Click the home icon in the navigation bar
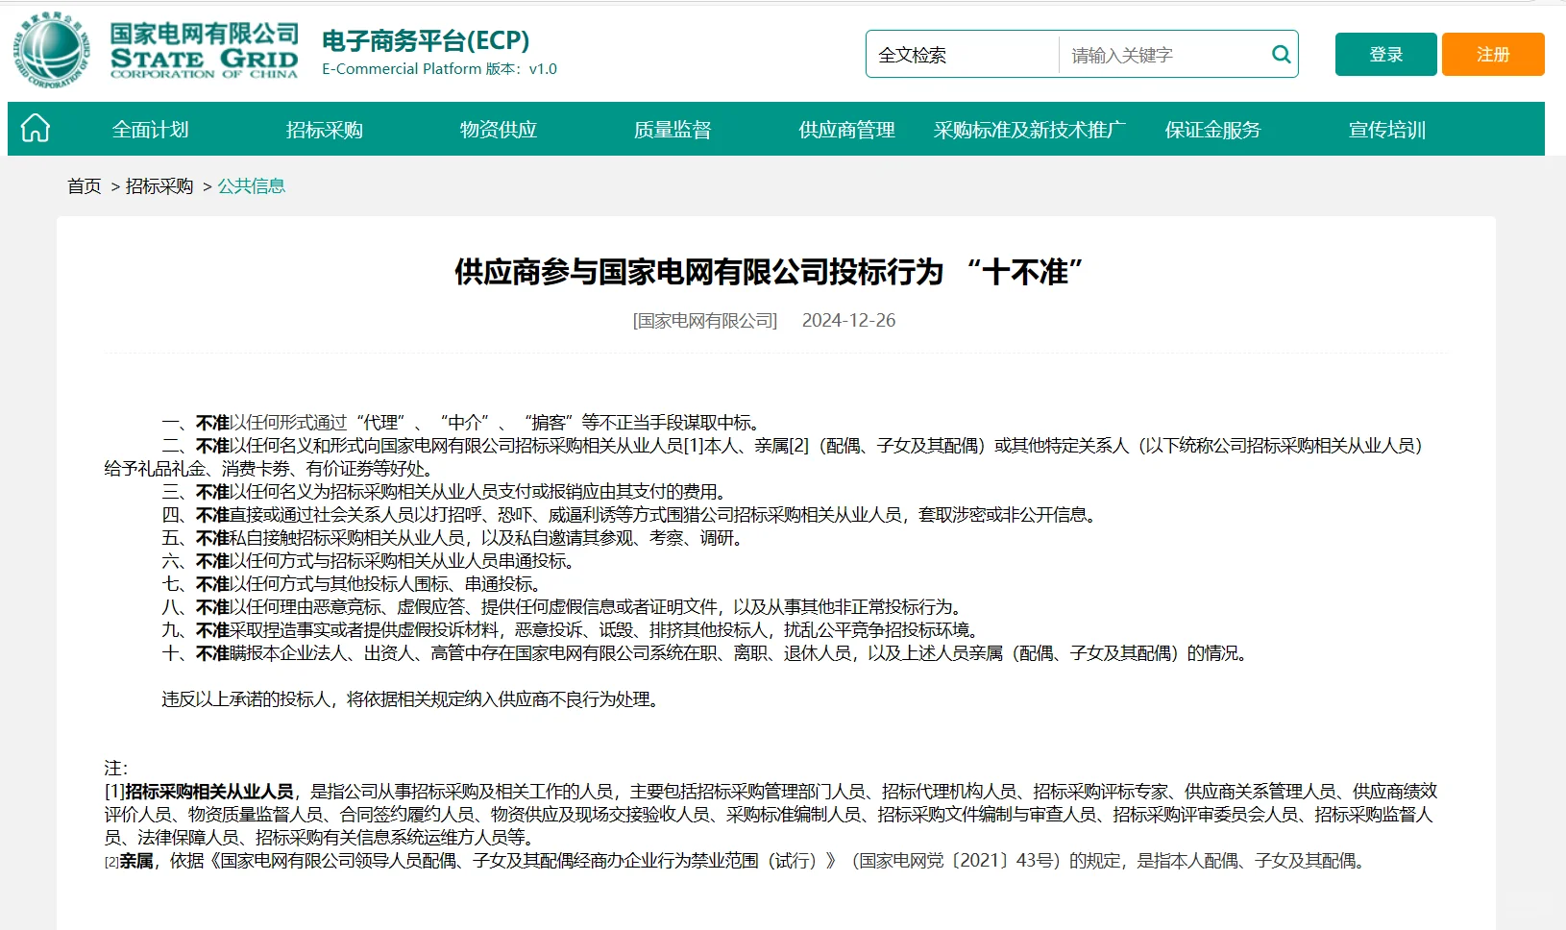This screenshot has height=930, width=1566. [34, 128]
